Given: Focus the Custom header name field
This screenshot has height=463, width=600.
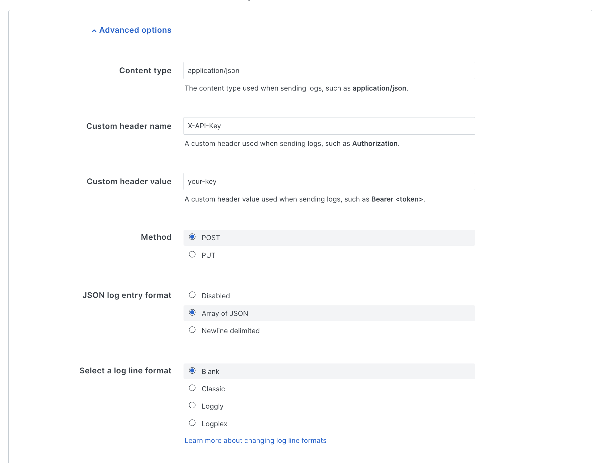Looking at the screenshot, I should [x=329, y=126].
